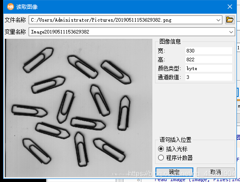The image size is (240, 182).
Task: Click the 文件名称 label
Action: 15,20
